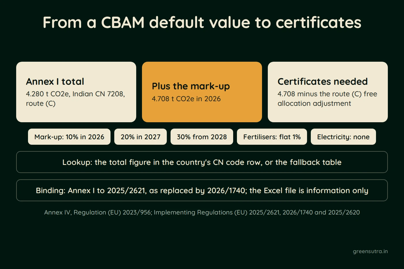Image resolution: width=404 pixels, height=269 pixels.
Task: Click the 'Annex IV, Regulation (EU) 2023/956' footnote
Action: [x=202, y=212]
